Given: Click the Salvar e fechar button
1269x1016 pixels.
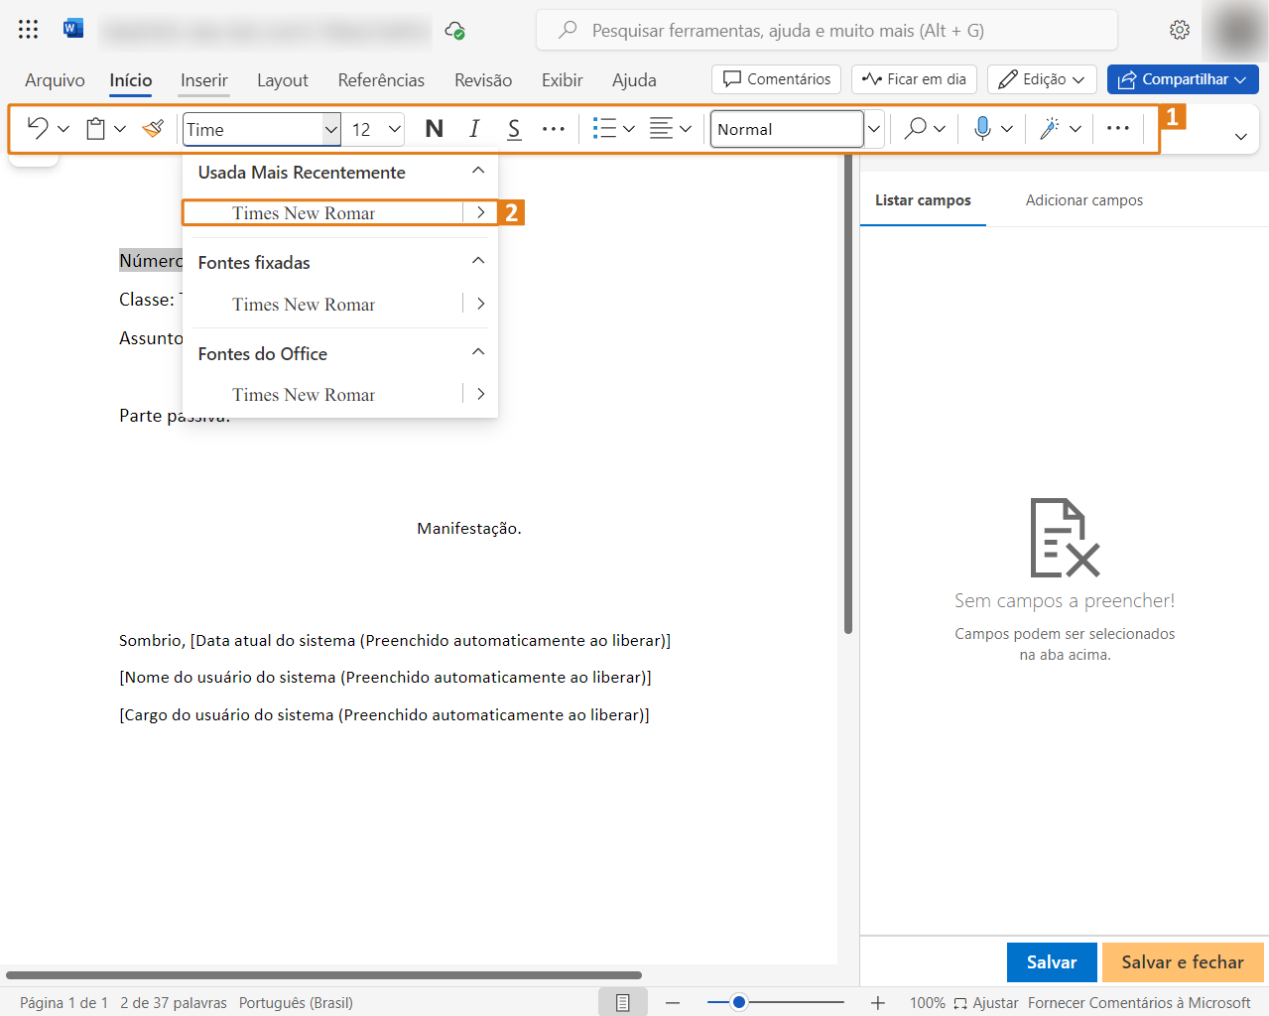Looking at the screenshot, I should (1182, 962).
